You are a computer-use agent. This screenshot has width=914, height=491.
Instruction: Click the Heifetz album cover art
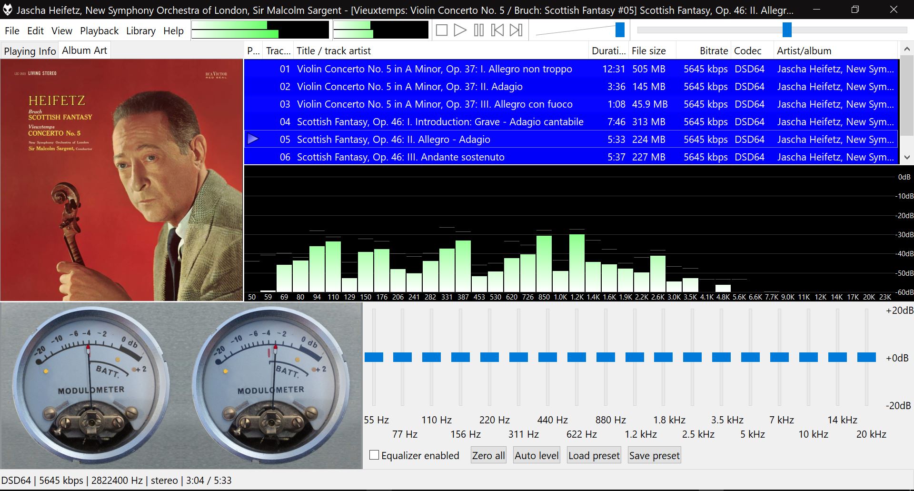(x=121, y=180)
